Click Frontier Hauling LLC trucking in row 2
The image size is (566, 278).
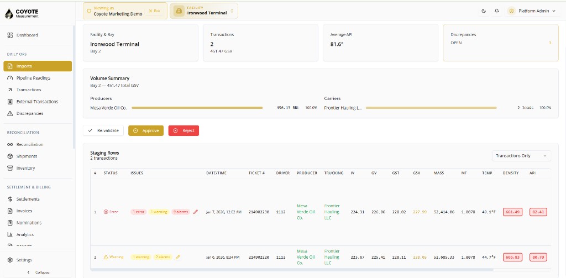[332, 257]
